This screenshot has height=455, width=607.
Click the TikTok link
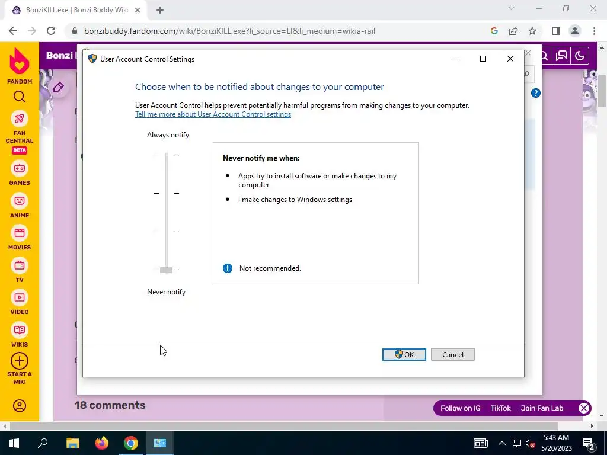point(500,408)
